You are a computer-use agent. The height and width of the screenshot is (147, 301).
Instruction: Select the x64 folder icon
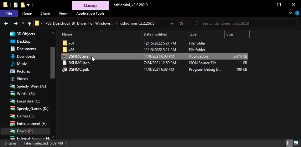(65, 43)
